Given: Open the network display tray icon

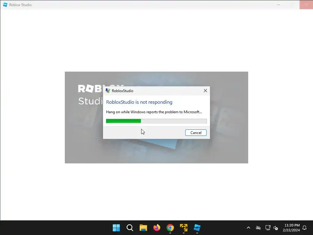Looking at the screenshot, I should (268, 228).
